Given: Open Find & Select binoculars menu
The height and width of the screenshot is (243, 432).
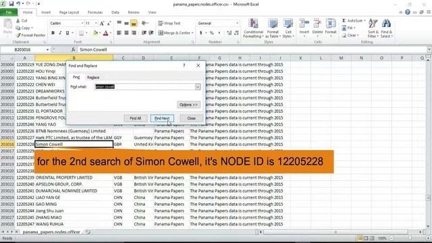Looking at the screenshot, I should pos(386,28).
